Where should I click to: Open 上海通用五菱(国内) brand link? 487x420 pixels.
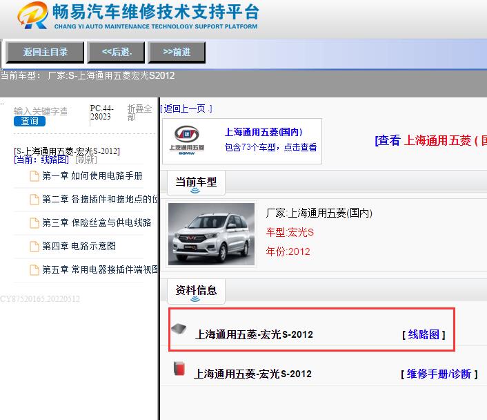coord(264,132)
